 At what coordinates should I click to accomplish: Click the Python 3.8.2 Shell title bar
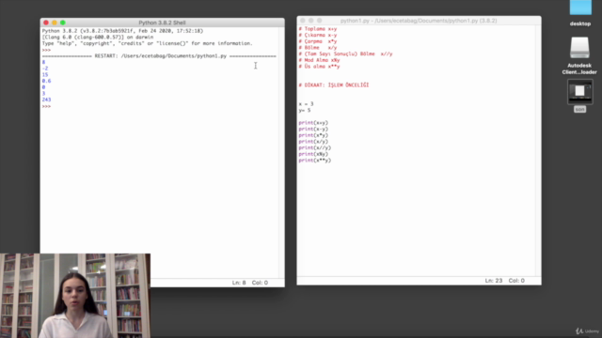click(162, 23)
